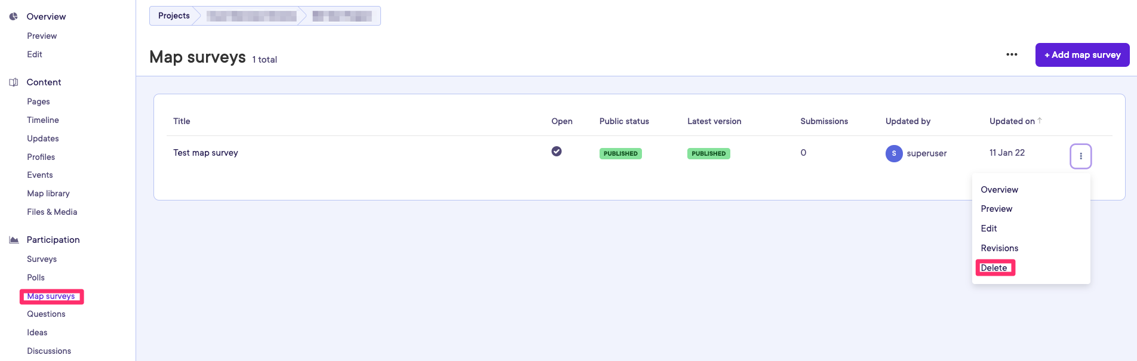Select Delete from the row menu
This screenshot has height=361, width=1137.
click(994, 268)
